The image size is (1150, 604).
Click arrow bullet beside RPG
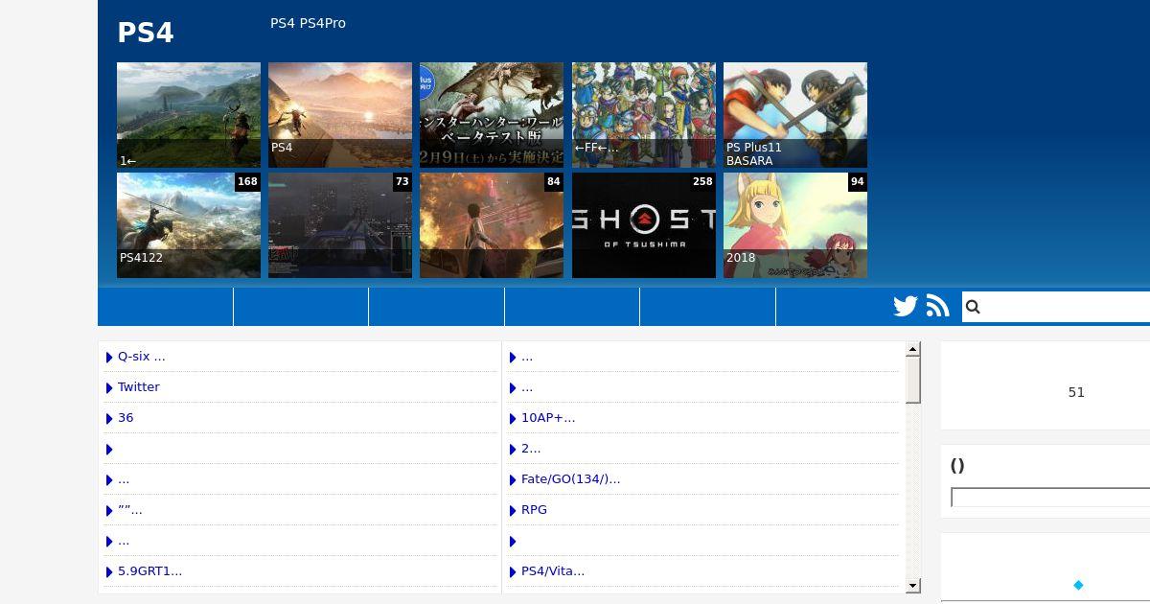(513, 511)
